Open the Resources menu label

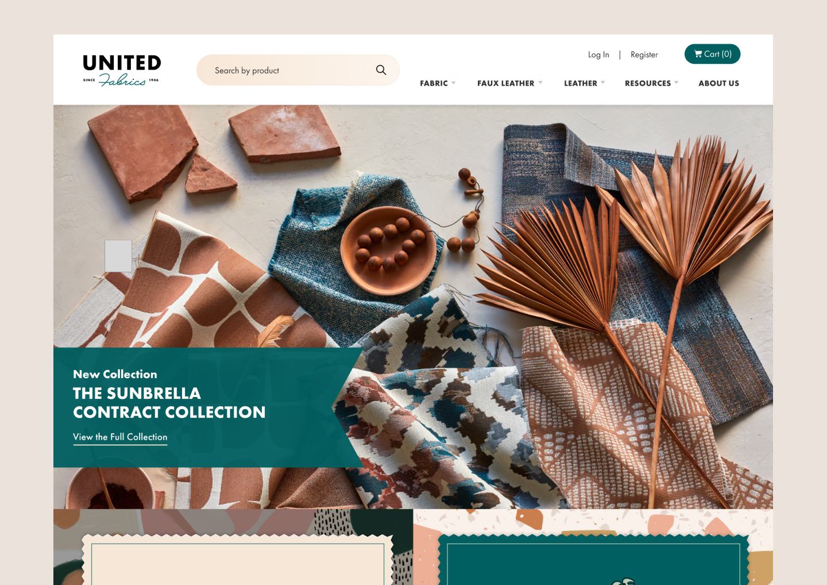(647, 83)
